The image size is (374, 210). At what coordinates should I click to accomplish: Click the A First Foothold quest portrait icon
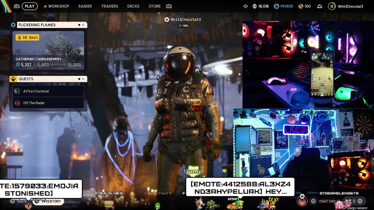pos(17,91)
